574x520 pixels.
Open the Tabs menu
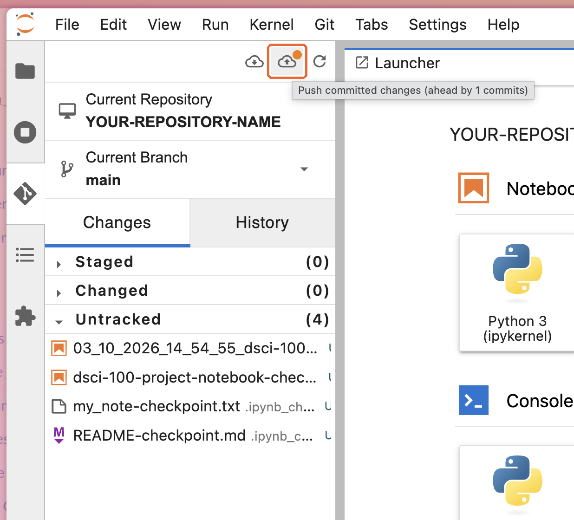click(372, 24)
